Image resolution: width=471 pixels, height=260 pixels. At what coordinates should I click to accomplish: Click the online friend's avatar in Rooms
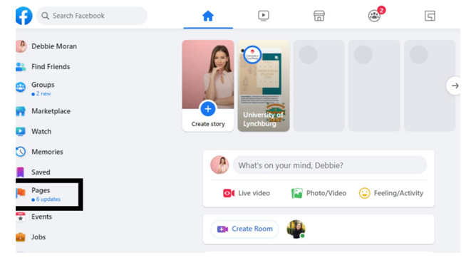tap(296, 229)
